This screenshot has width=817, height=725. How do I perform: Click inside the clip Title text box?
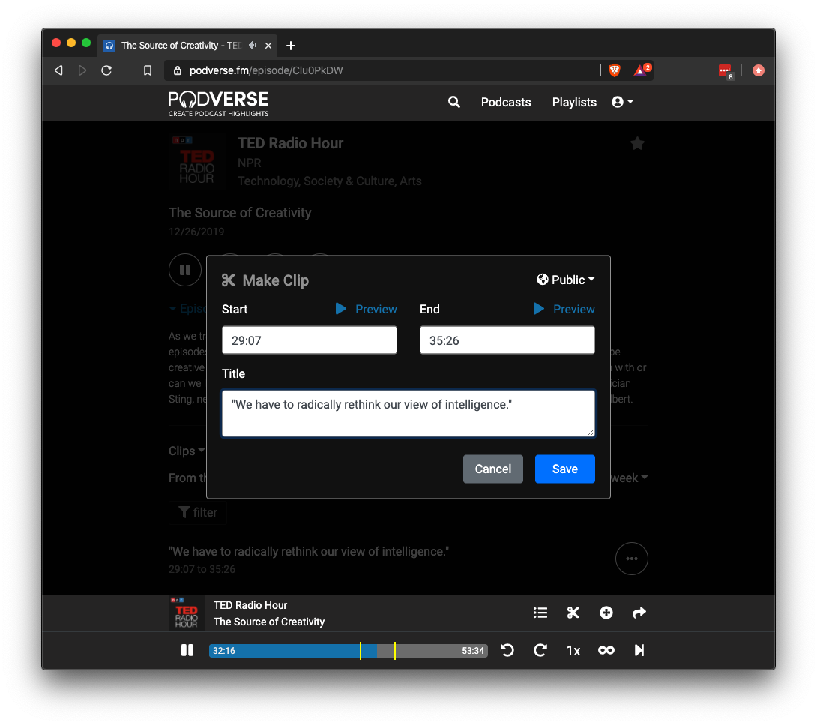pyautogui.click(x=408, y=413)
